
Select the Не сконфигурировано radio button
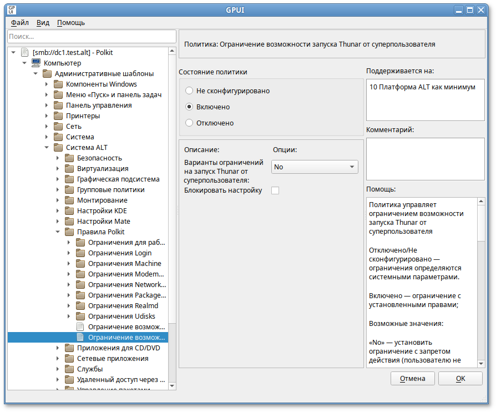point(189,91)
